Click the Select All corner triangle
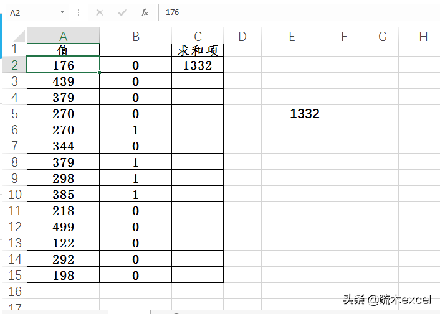 [x=19, y=36]
